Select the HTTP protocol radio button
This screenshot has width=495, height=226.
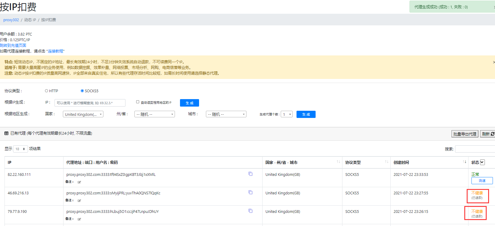coord(46,91)
